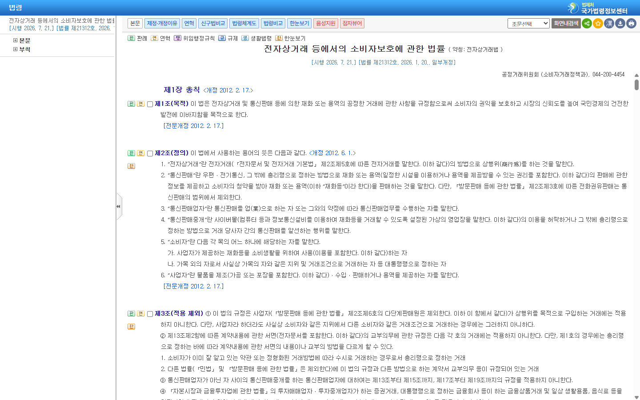Viewport: 640px width, 400px height.
Task: Click the 점자뷰어 button
Action: coord(352,23)
